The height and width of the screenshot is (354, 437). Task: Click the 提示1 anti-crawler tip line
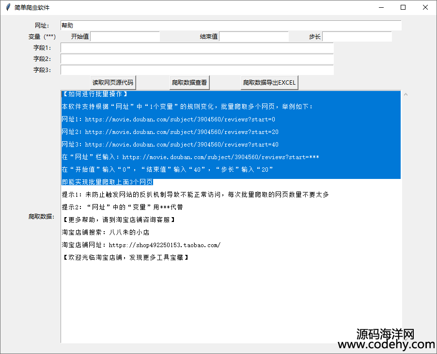click(195, 195)
